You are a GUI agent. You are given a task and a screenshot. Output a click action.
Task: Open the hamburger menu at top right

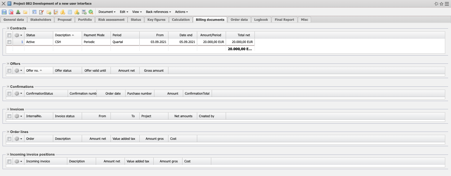click(447, 4)
